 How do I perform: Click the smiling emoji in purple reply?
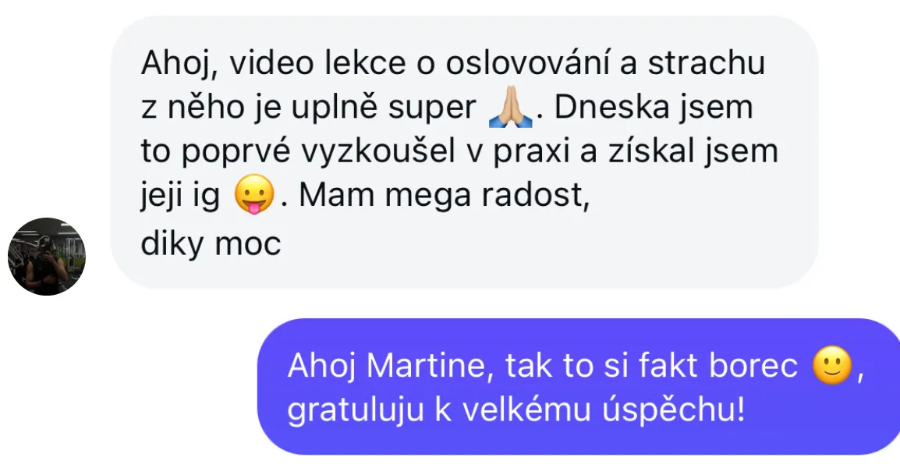point(832,366)
